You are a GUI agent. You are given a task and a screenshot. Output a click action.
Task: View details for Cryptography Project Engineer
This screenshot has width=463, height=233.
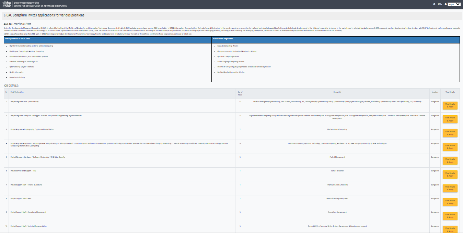click(450, 133)
